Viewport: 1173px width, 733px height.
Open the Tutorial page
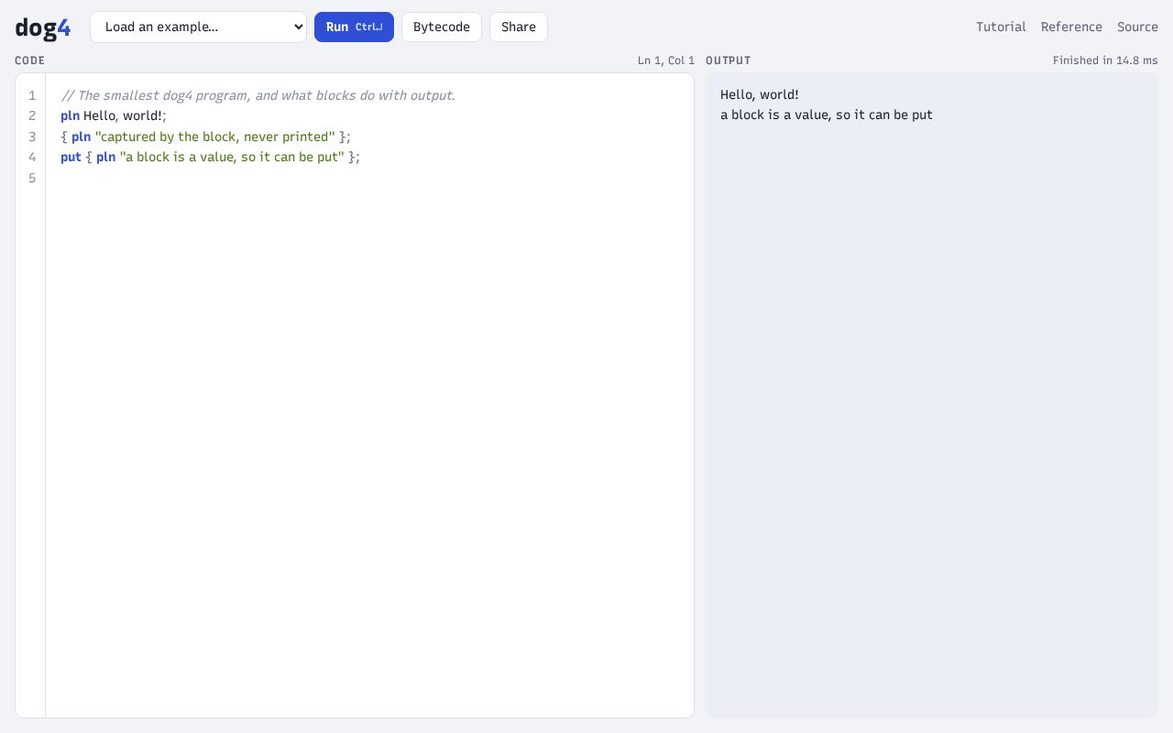1001,27
